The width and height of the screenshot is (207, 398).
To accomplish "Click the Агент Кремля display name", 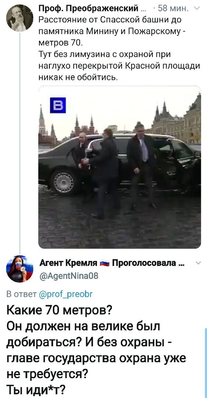I will point(66,263).
